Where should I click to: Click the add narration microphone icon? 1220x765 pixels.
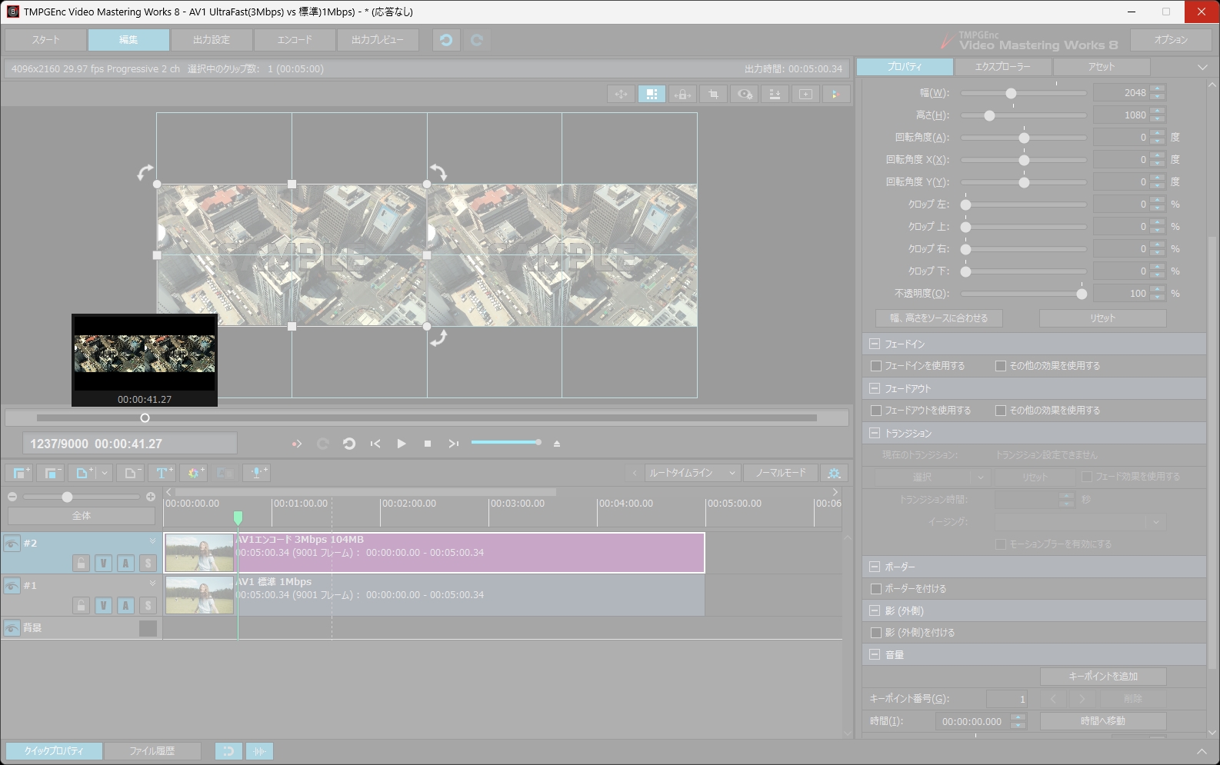tap(257, 473)
